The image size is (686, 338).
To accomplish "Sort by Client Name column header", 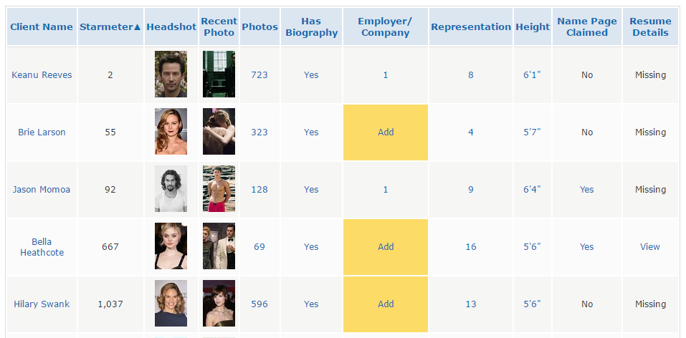I will click(42, 27).
